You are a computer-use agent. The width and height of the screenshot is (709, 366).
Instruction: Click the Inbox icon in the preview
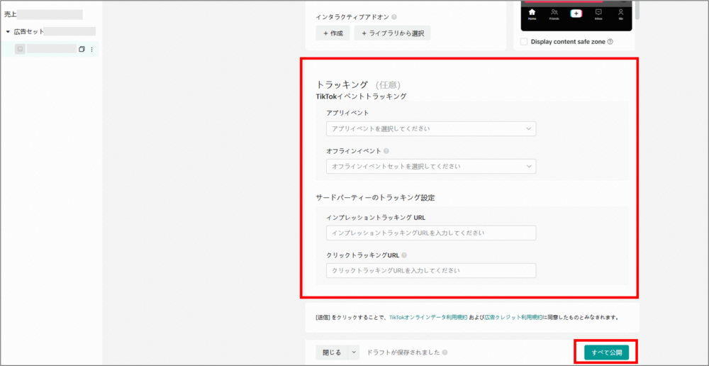tap(598, 13)
